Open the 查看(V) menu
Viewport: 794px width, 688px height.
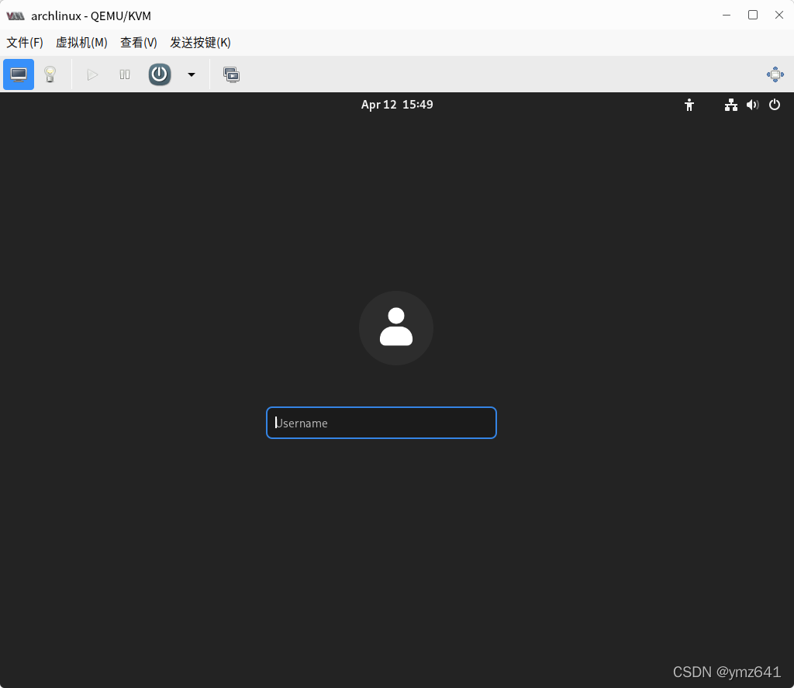tap(139, 43)
